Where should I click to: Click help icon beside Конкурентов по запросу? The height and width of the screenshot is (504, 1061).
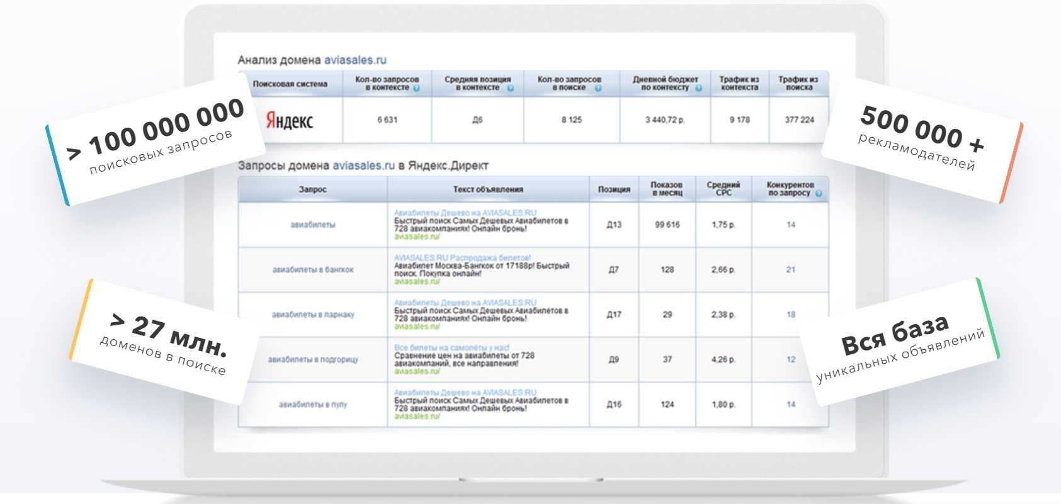(819, 194)
